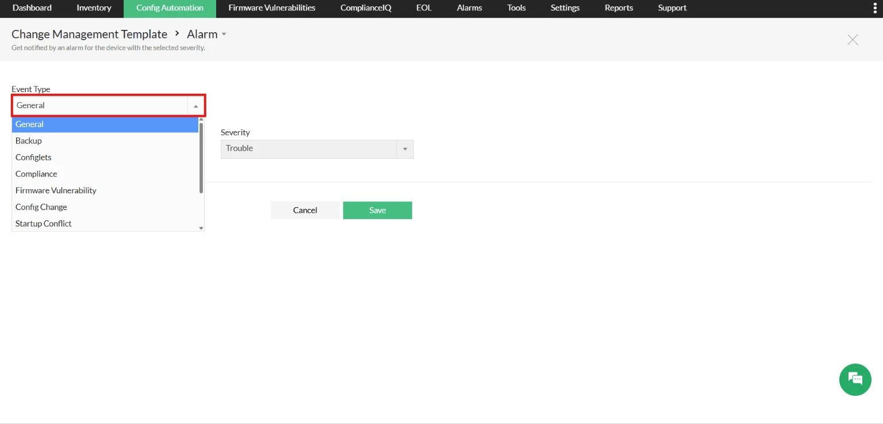Screen dimensions: 883x424
Task: Close the Change Management Template panel
Action: click(x=853, y=40)
